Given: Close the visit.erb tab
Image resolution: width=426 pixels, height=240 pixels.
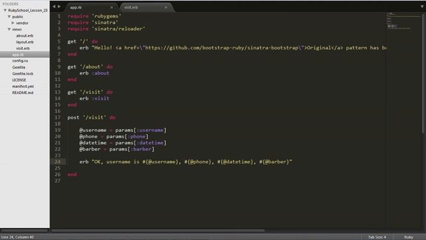Looking at the screenshot, I should click(166, 7).
